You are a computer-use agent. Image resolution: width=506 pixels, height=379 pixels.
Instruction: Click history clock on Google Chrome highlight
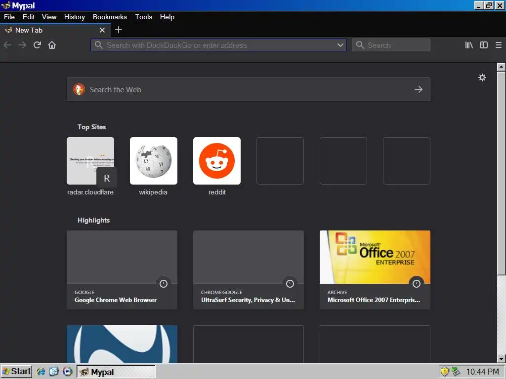(164, 284)
